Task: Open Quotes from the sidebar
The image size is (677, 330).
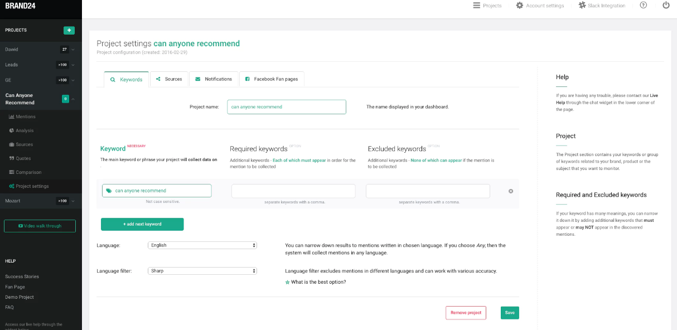Action: (x=23, y=158)
